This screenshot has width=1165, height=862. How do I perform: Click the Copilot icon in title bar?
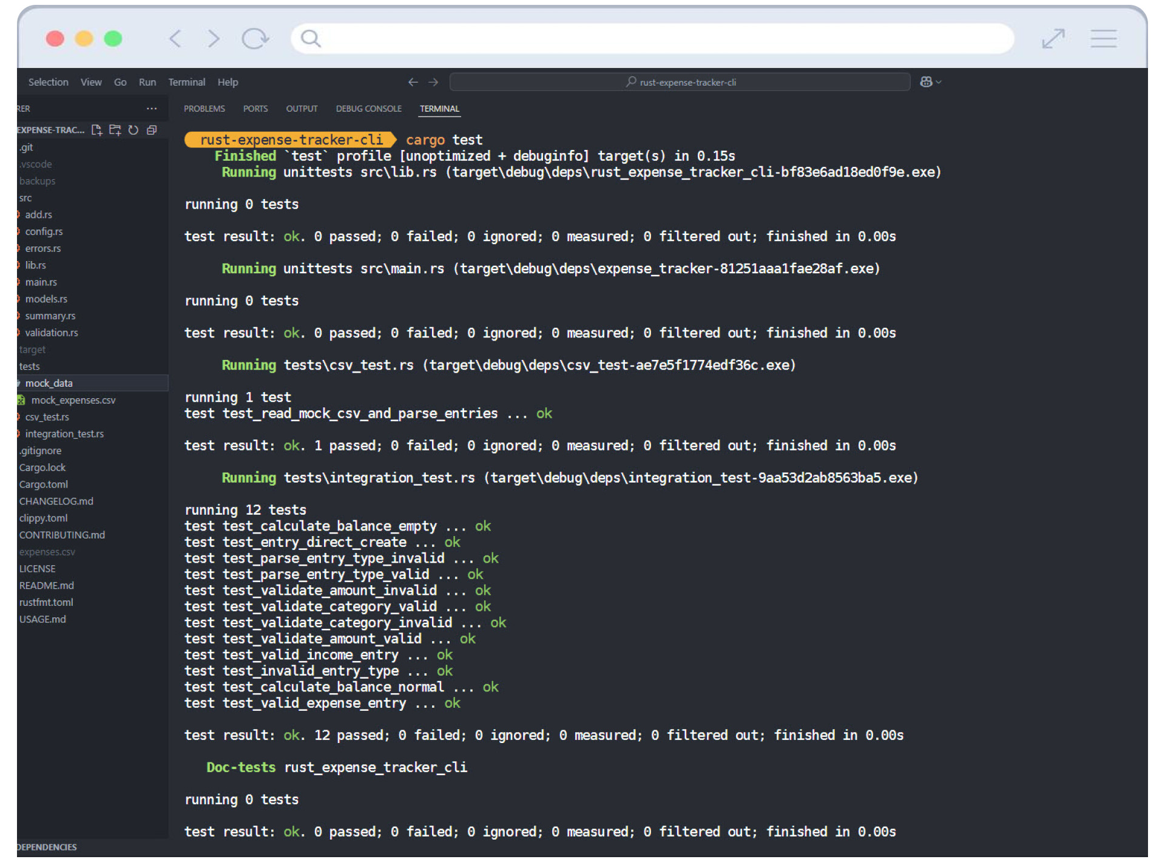click(926, 82)
